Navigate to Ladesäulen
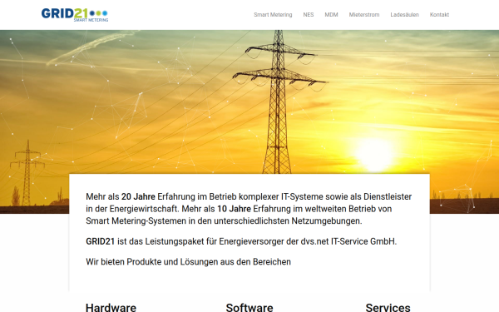The height and width of the screenshot is (312, 499). pyautogui.click(x=404, y=15)
